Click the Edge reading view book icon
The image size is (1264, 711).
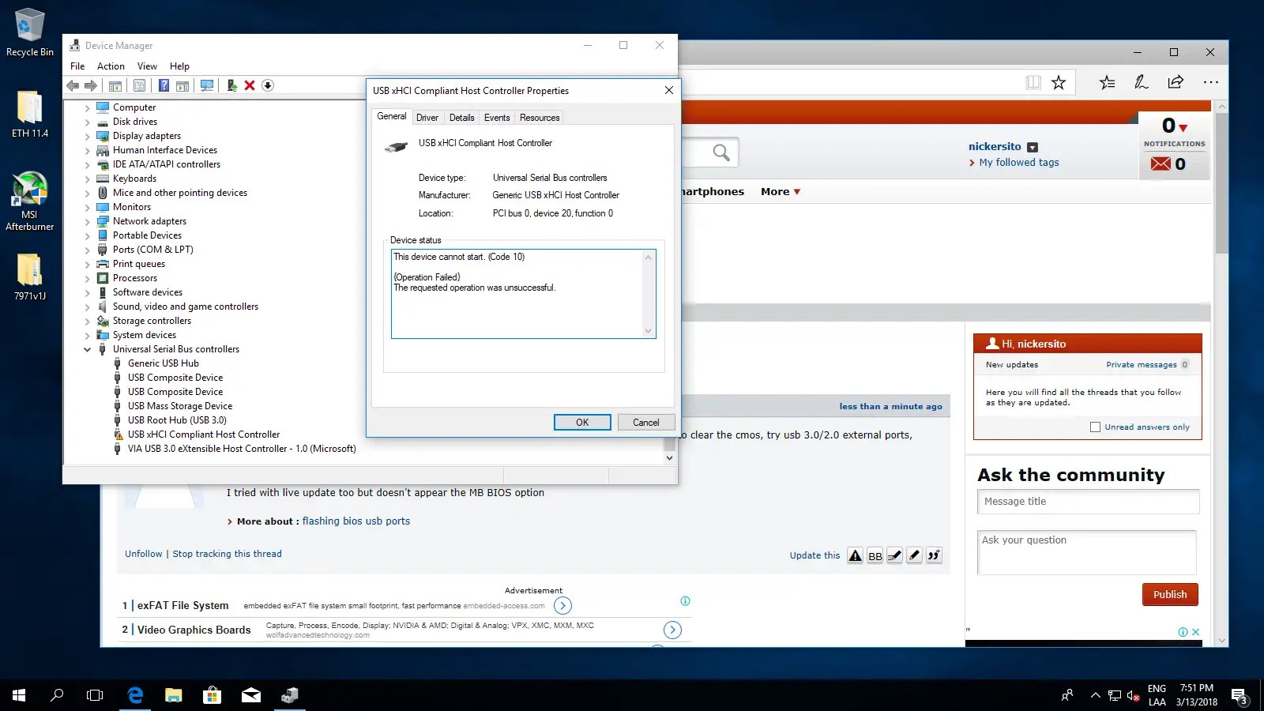pos(1033,82)
